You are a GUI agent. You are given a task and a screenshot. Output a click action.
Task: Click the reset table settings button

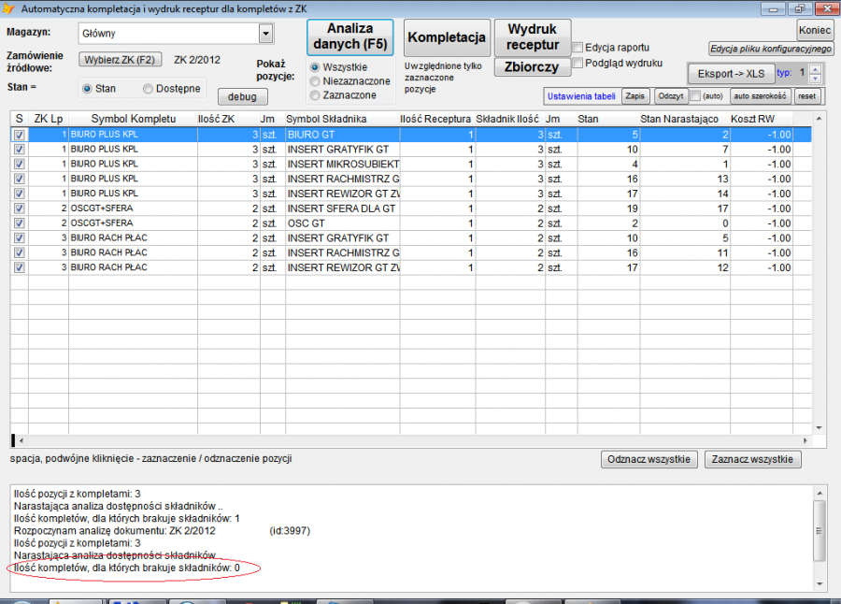pyautogui.click(x=806, y=96)
